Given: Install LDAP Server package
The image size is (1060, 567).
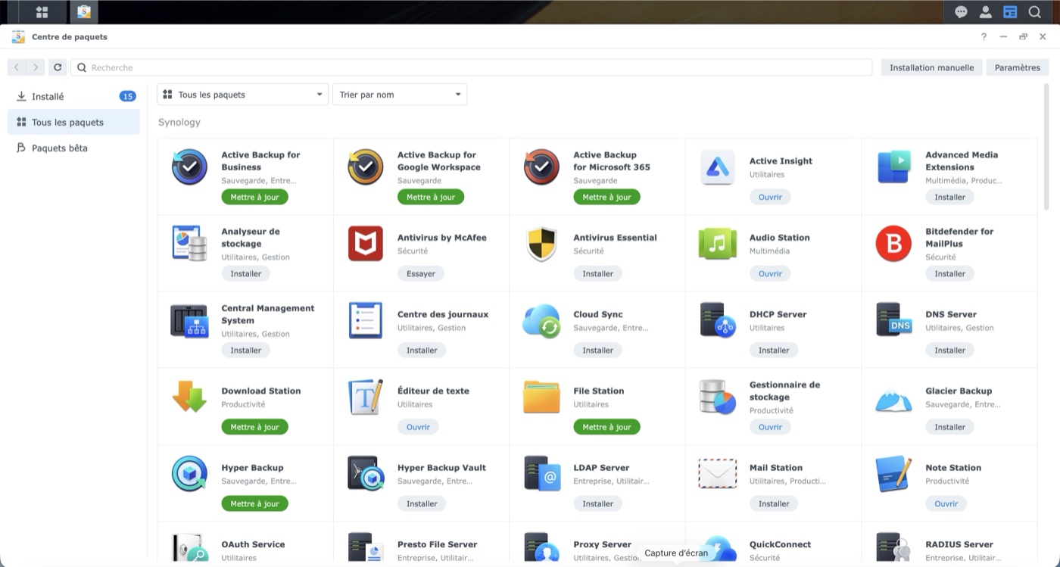Looking at the screenshot, I should [x=597, y=503].
